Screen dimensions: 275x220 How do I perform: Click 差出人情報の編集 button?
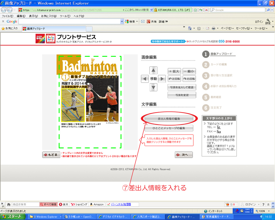pyautogui.click(x=169, y=119)
